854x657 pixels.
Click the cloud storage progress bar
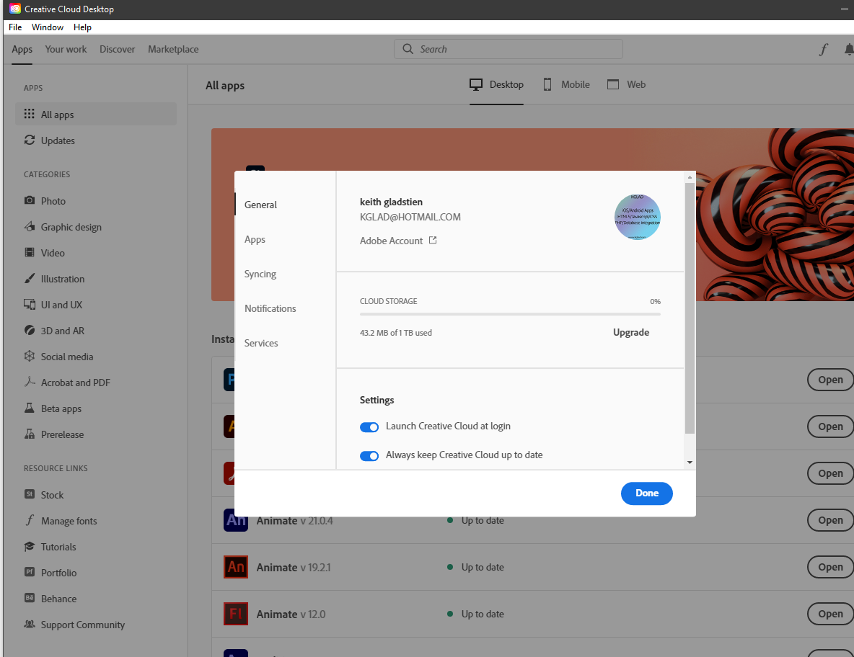(510, 315)
